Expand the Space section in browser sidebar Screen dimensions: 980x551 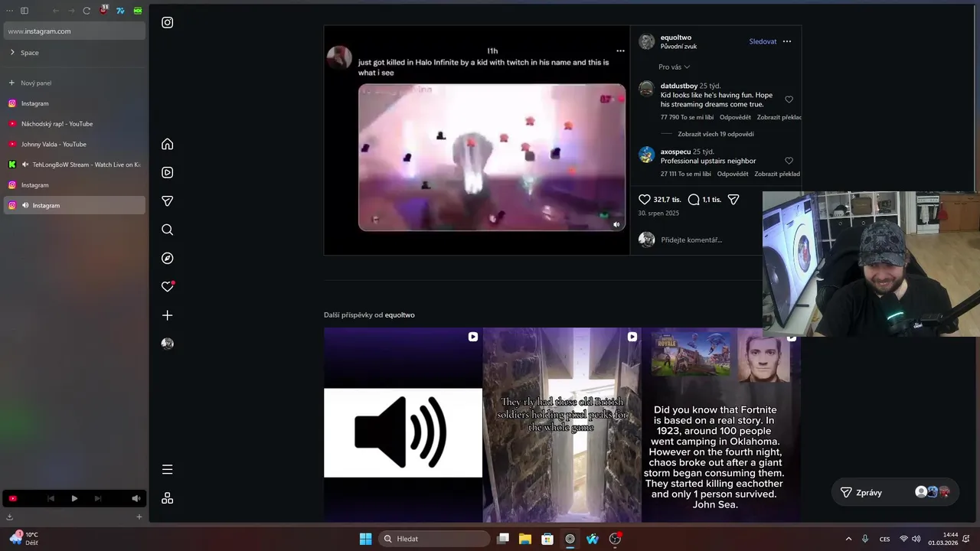click(x=12, y=53)
